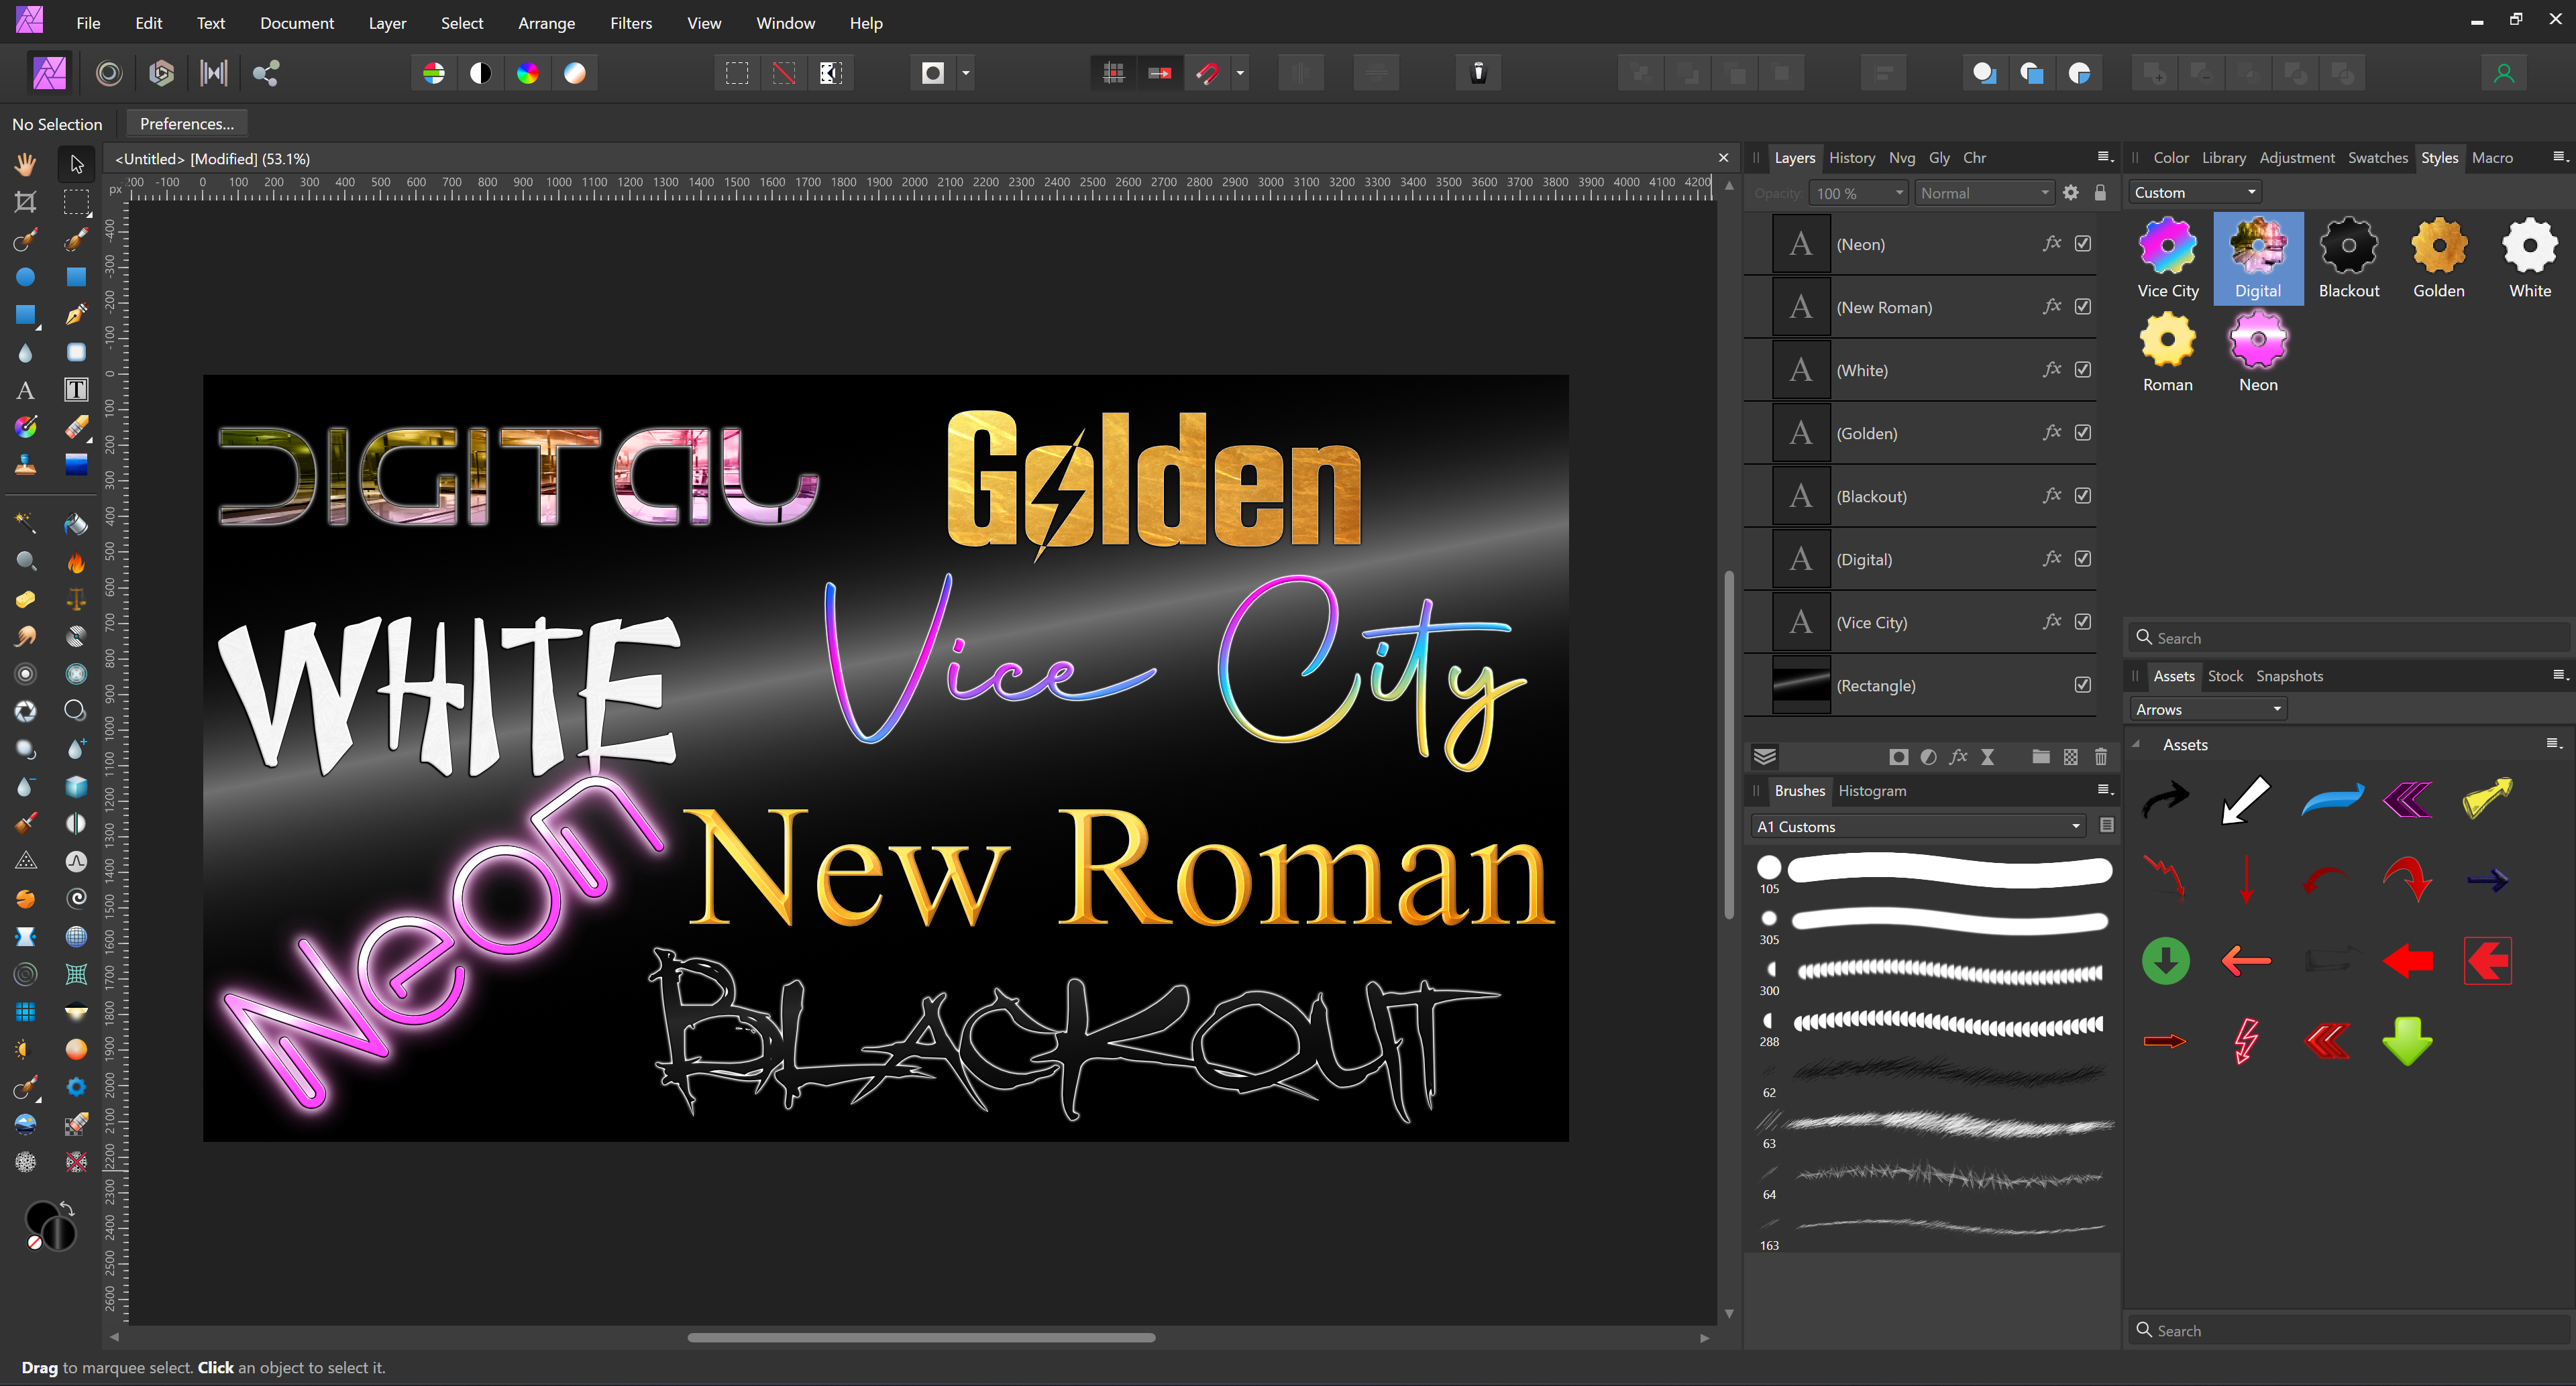This screenshot has width=2576, height=1386.
Task: Switch to the Develop Persona
Action: click(x=161, y=73)
